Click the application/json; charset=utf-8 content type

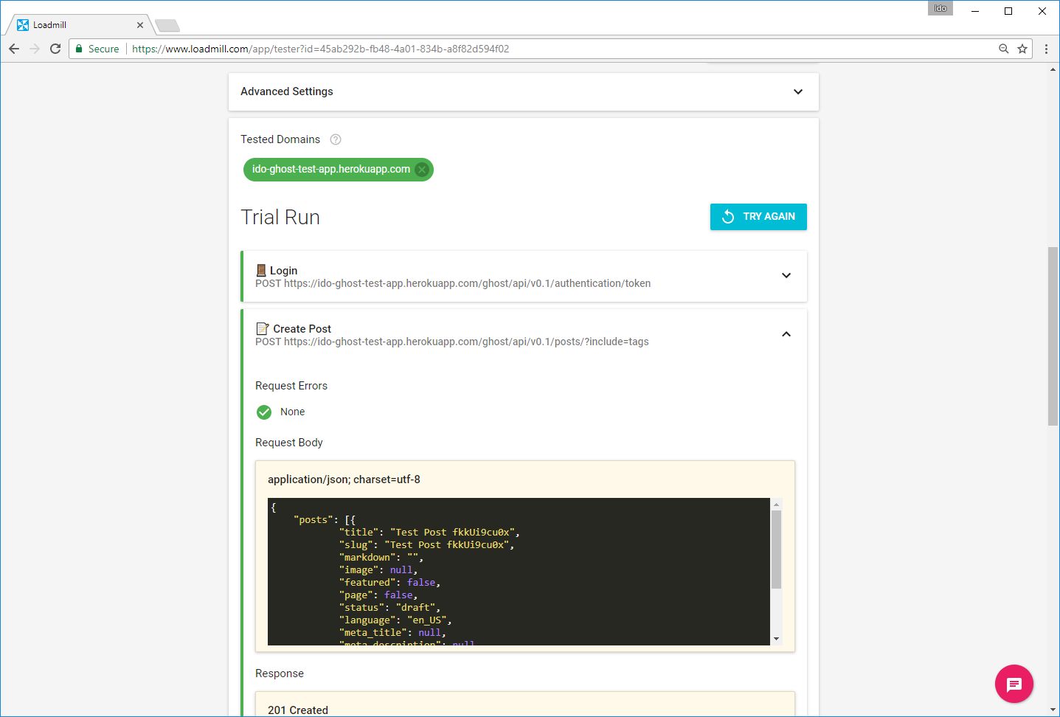344,479
